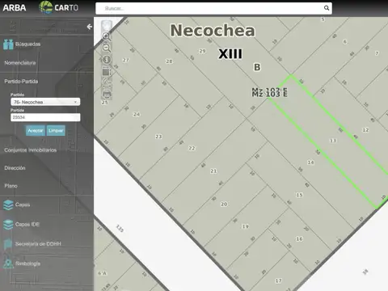The width and height of the screenshot is (388, 291).
Task: Open the Búsquedas menu label
Action: (x=27, y=44)
